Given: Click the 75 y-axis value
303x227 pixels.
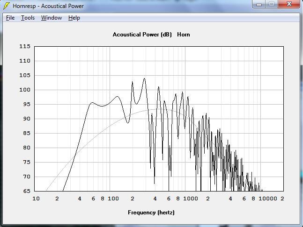Looking at the screenshot, I should coord(27,162).
